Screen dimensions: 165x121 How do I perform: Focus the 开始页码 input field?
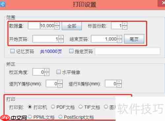tap(46, 39)
